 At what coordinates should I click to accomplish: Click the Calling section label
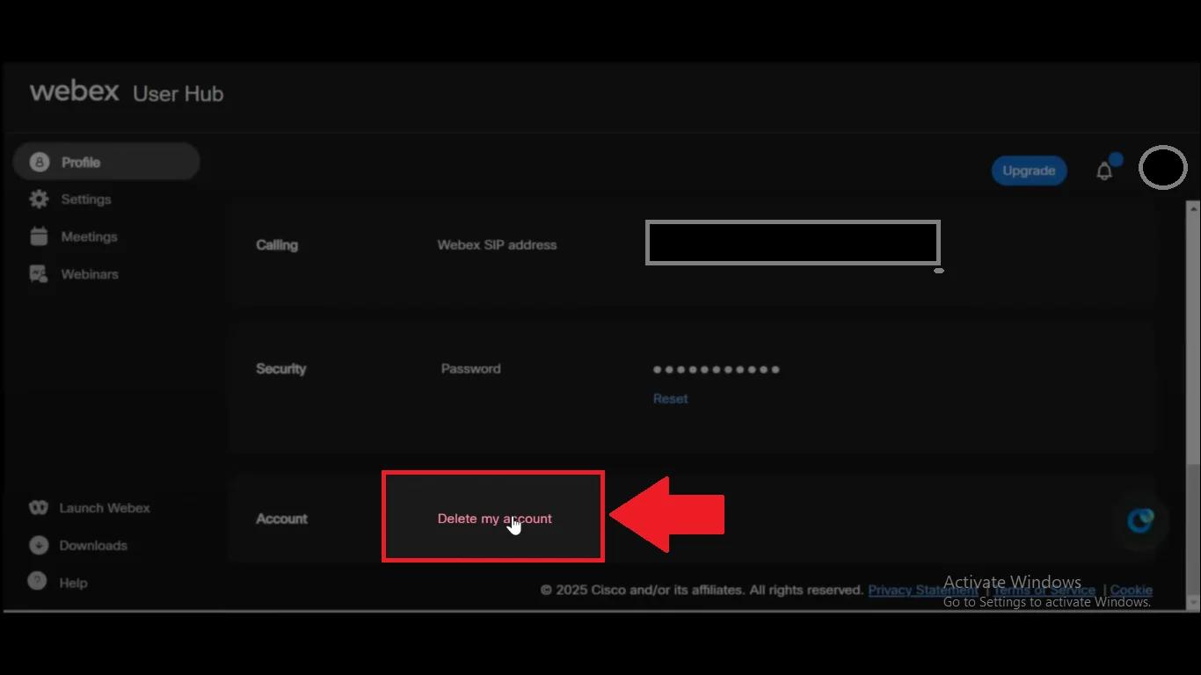(277, 245)
